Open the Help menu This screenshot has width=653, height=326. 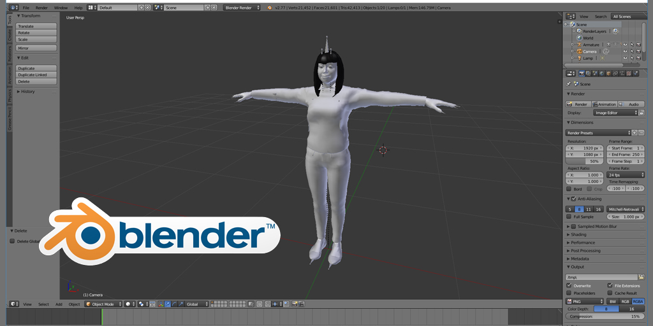point(78,8)
